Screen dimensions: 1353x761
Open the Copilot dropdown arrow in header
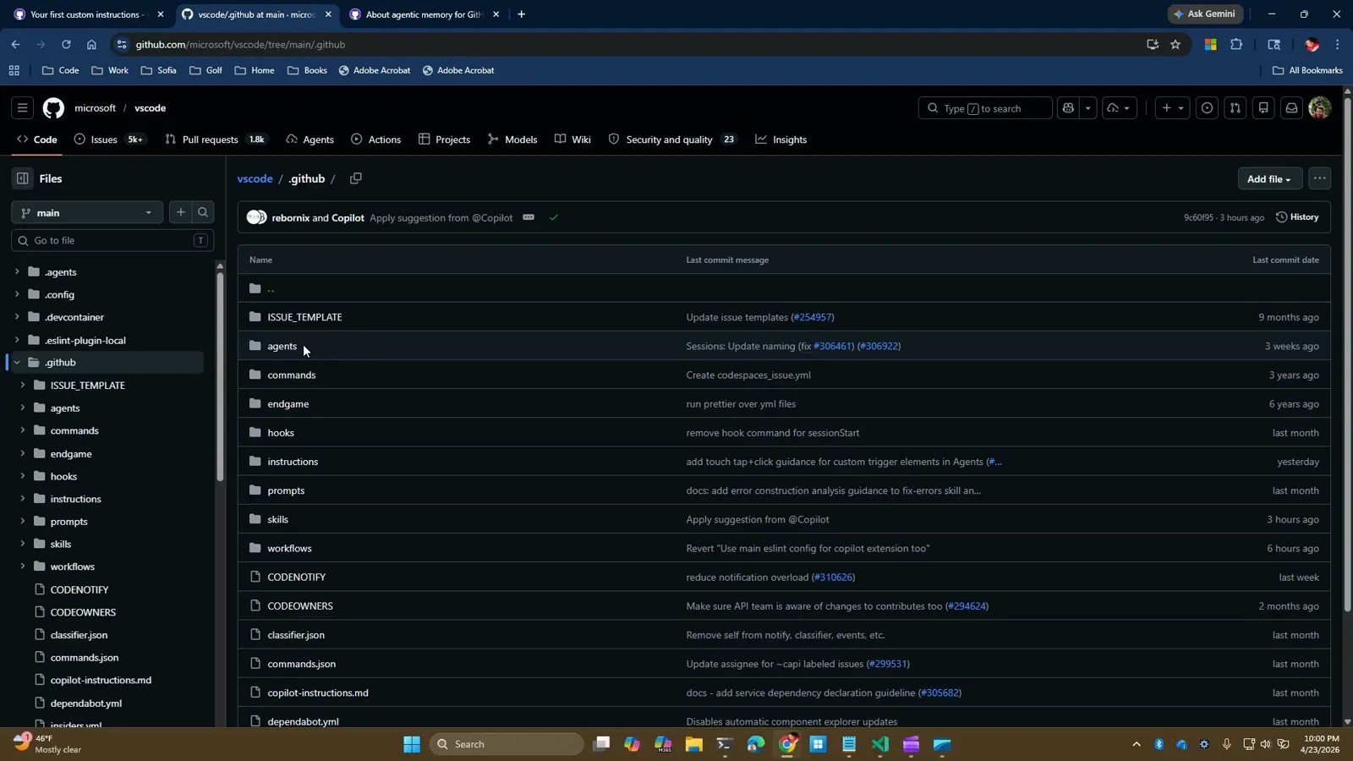coord(1088,108)
